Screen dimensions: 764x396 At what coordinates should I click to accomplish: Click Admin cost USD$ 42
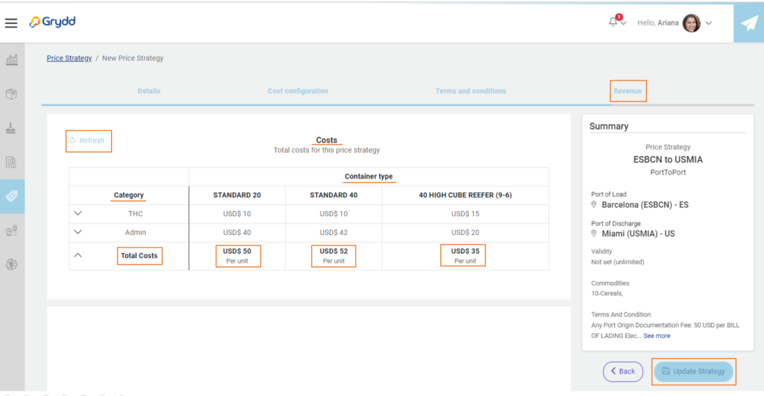pos(334,233)
